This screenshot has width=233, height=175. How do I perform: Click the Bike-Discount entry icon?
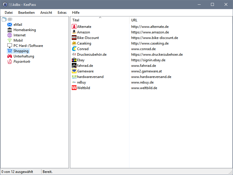(x=74, y=38)
